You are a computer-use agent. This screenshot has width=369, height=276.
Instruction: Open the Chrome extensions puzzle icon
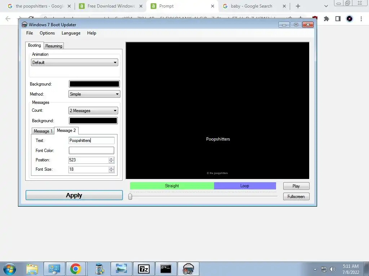pos(326,19)
